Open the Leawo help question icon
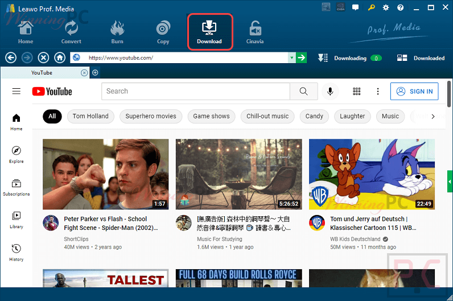 click(400, 8)
